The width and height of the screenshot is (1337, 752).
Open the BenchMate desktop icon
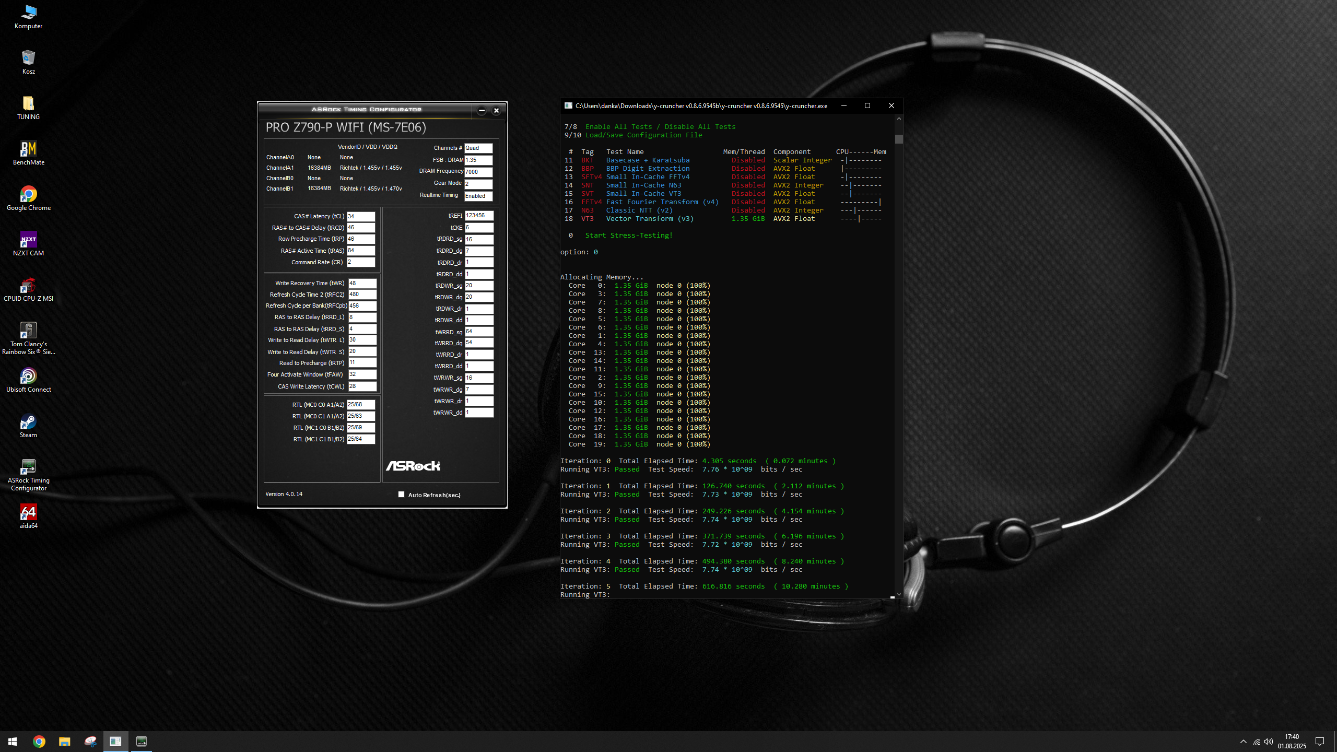coord(28,149)
